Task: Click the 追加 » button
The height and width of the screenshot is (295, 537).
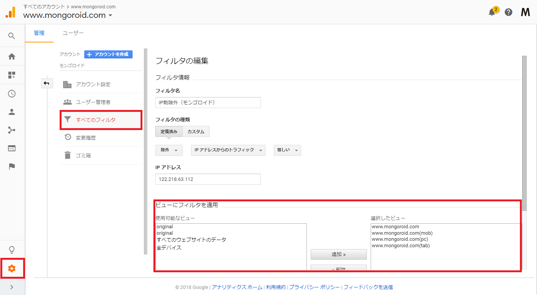Action: (339, 254)
